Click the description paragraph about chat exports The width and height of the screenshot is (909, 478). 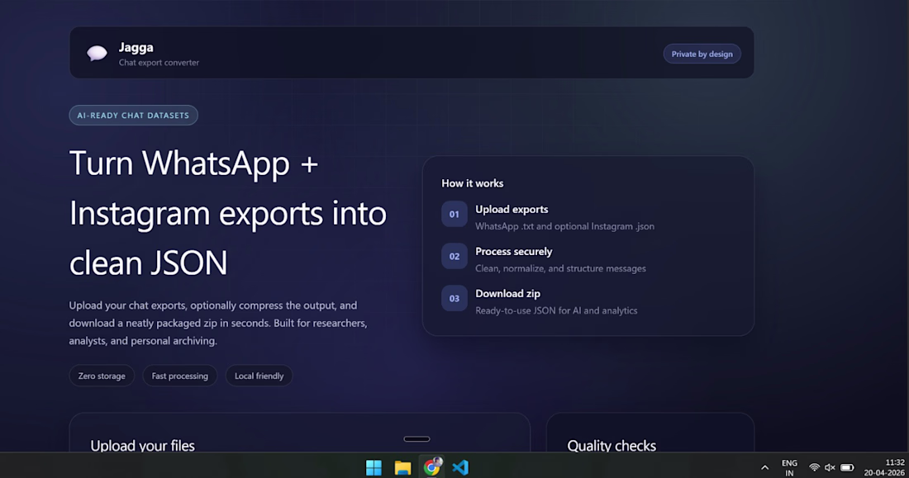click(218, 324)
